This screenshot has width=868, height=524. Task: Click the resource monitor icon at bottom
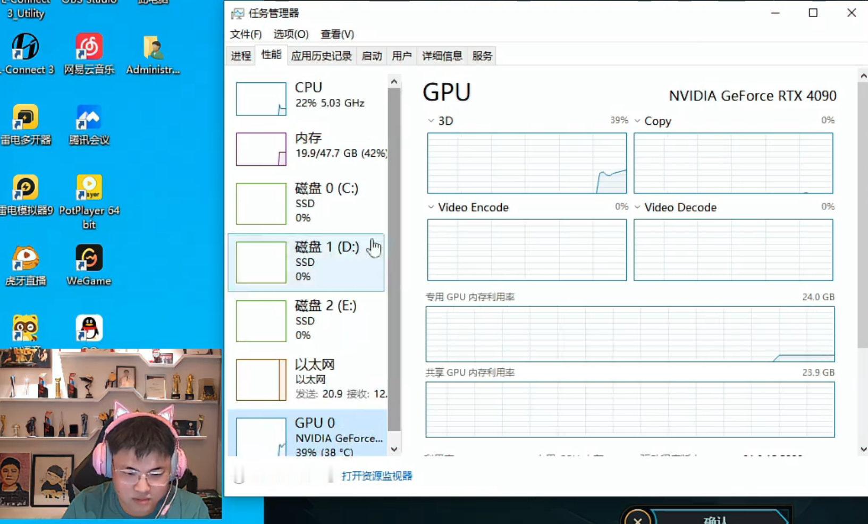331,476
